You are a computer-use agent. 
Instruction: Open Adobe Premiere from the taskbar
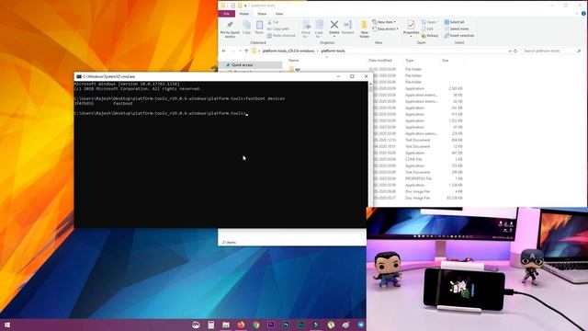271,325
